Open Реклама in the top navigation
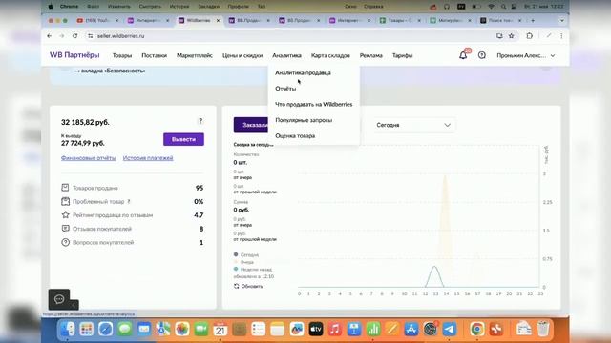This screenshot has width=611, height=343. pyautogui.click(x=371, y=55)
